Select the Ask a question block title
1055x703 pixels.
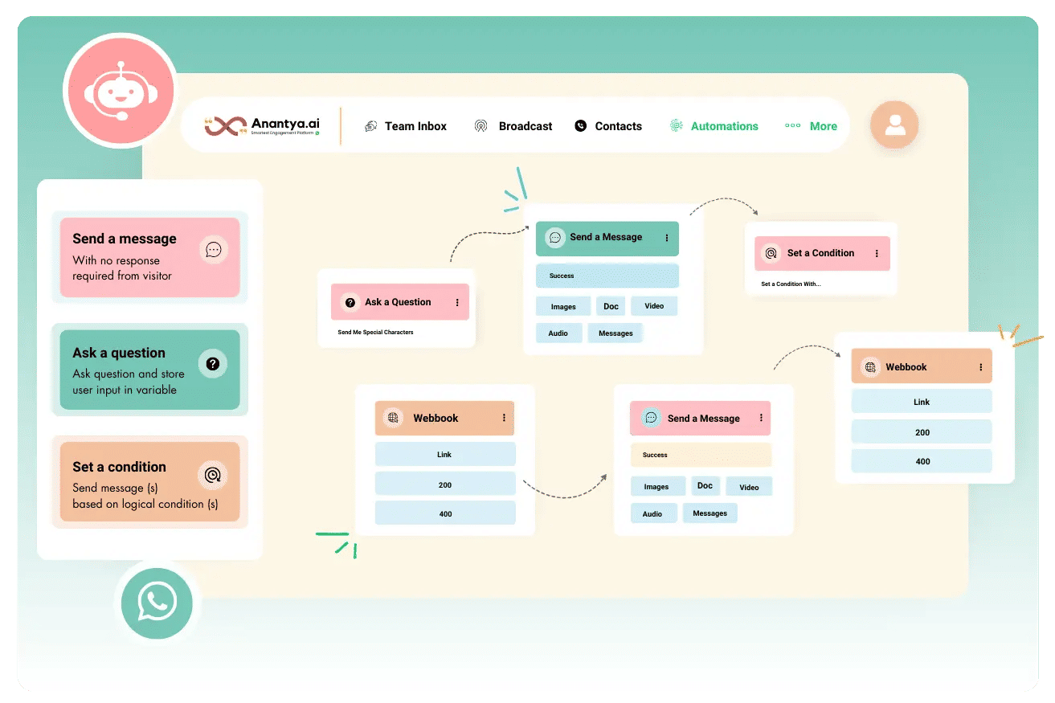click(119, 353)
